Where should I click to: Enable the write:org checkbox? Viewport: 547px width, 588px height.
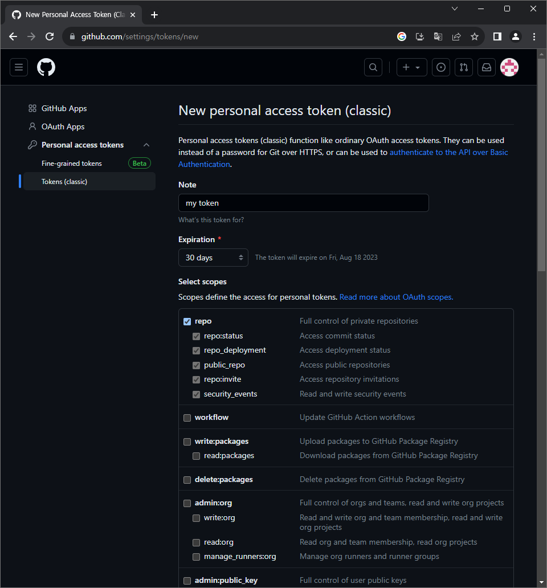tap(196, 518)
